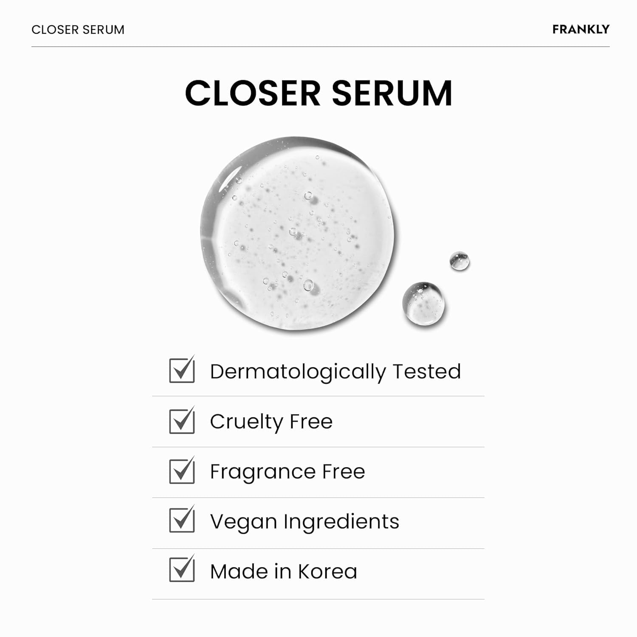The width and height of the screenshot is (637, 637).
Task: Toggle the Vegan Ingredients checkbox
Action: (182, 520)
